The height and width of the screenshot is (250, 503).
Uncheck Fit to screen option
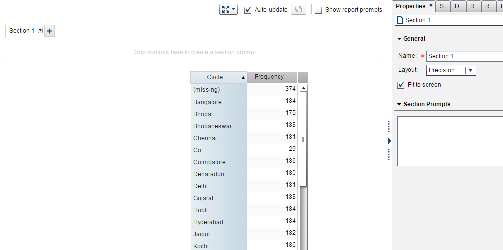(401, 85)
